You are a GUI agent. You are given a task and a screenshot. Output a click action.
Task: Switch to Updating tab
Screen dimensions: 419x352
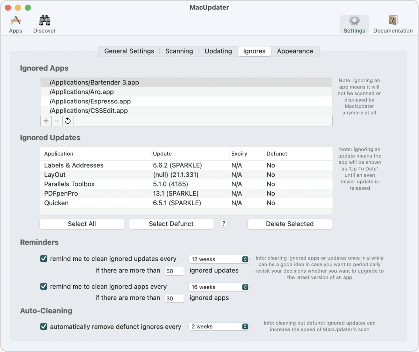coord(218,51)
